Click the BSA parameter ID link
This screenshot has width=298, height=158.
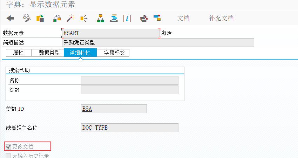[87, 109]
